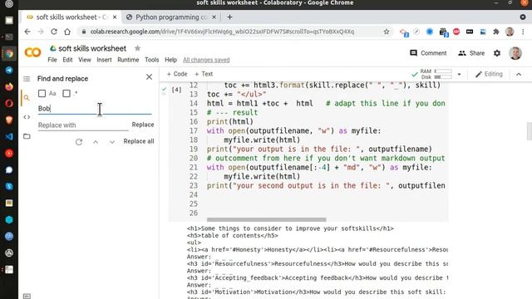
Task: Click the cell run indicator [4]
Action: (176, 90)
